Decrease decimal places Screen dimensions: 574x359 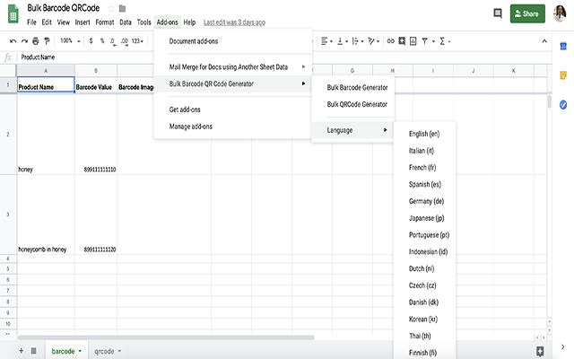pos(113,41)
